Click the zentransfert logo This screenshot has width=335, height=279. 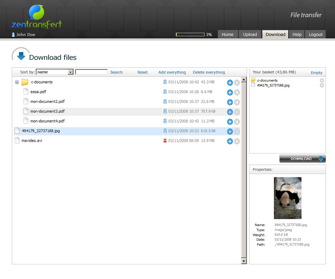click(x=36, y=17)
